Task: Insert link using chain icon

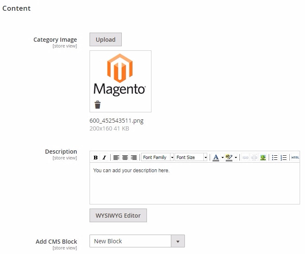Action: 245,157
